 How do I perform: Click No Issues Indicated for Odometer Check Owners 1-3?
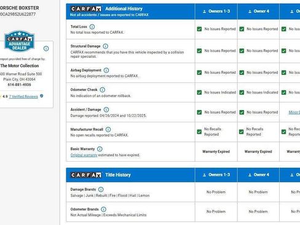coord(220,92)
